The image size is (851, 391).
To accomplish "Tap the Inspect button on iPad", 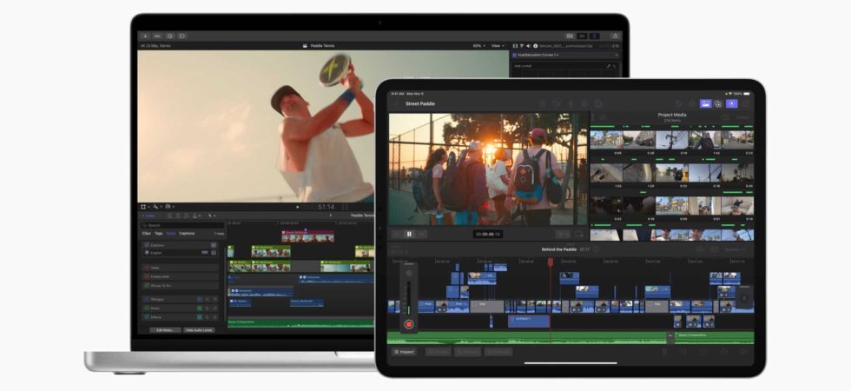I will click(404, 352).
